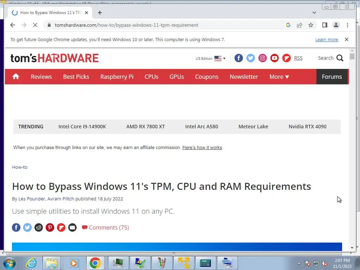Open trending topic Nvidia RTX 4090
The width and height of the screenshot is (360, 270).
[307, 127]
